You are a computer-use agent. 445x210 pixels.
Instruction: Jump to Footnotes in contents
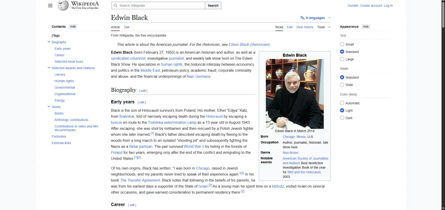point(59,136)
